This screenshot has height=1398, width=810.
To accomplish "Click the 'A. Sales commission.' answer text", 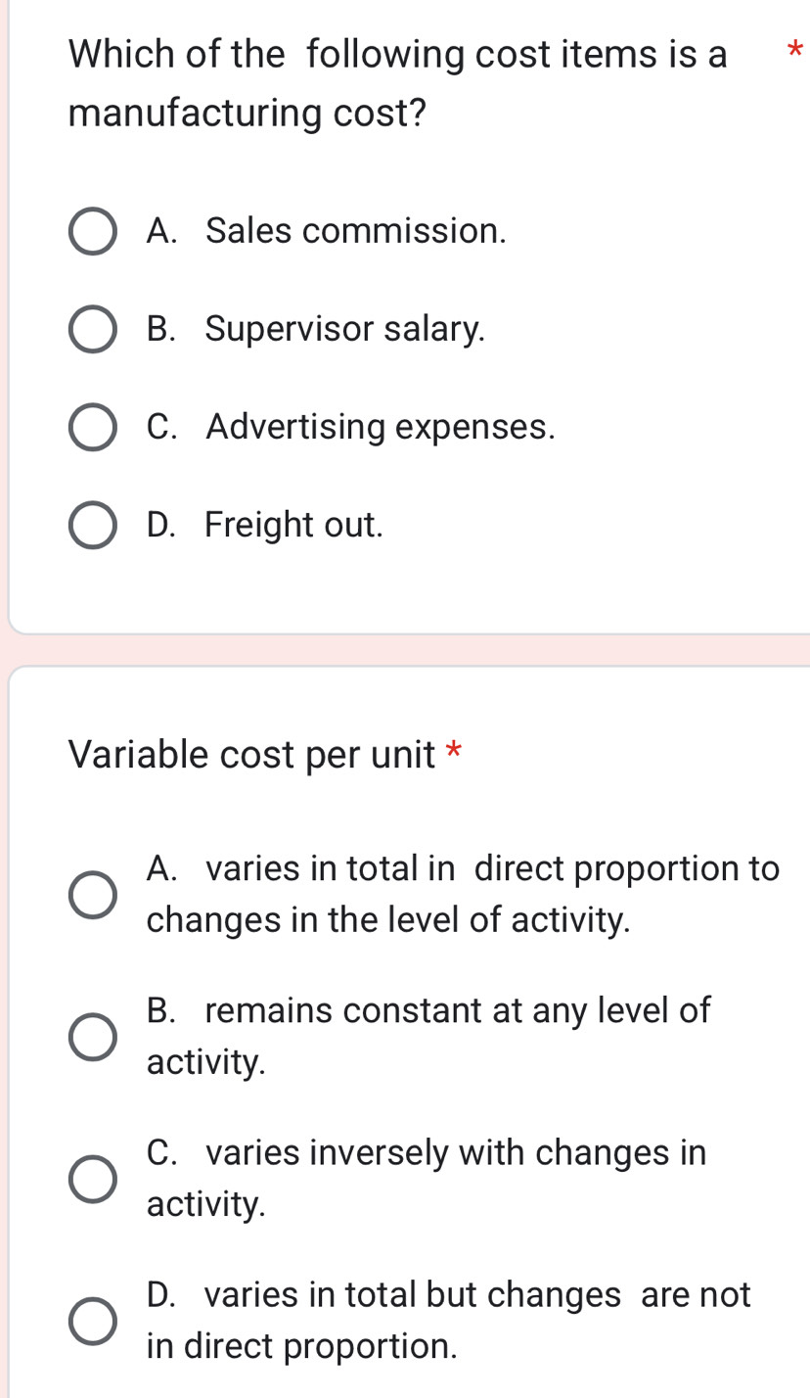I will point(327,232).
